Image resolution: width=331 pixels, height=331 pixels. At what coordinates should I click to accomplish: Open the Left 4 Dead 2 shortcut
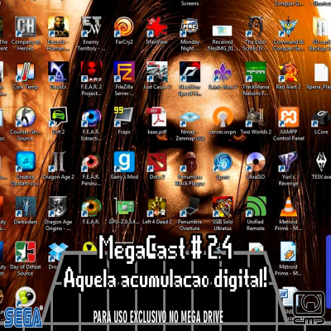point(156,207)
